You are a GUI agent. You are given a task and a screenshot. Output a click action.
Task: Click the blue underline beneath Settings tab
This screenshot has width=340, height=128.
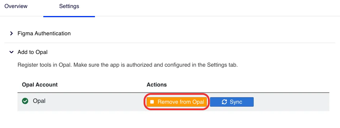click(x=69, y=17)
